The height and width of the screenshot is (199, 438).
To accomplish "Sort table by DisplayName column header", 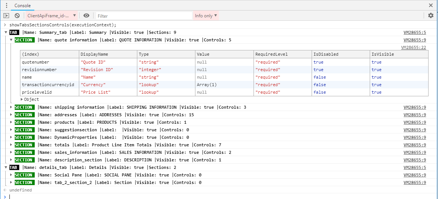I will coord(94,54).
